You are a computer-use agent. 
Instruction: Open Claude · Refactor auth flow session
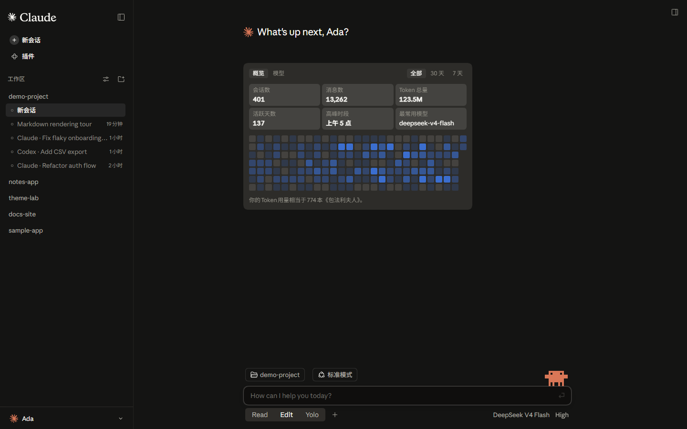(65, 165)
